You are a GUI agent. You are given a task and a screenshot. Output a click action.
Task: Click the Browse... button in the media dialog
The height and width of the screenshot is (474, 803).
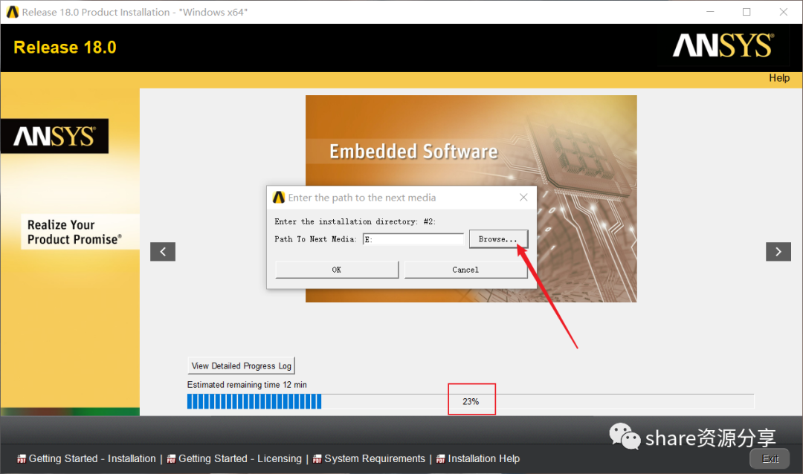click(x=497, y=239)
